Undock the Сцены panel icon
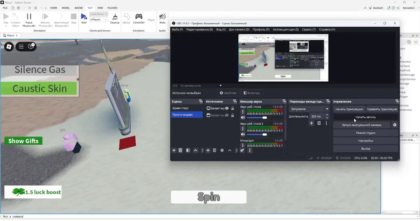This screenshot has width=420, height=221. 201,101
